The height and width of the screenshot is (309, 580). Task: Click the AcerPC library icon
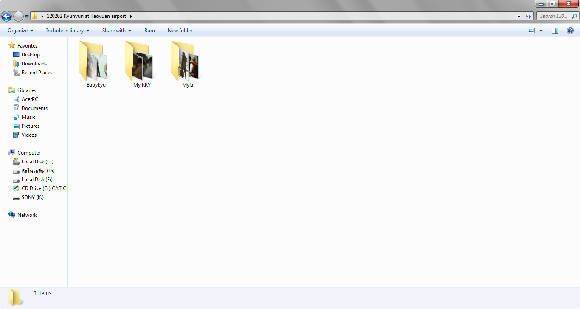pos(16,99)
